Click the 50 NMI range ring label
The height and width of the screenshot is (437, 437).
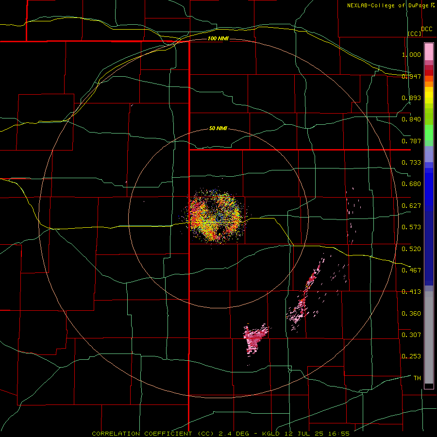[x=218, y=129]
